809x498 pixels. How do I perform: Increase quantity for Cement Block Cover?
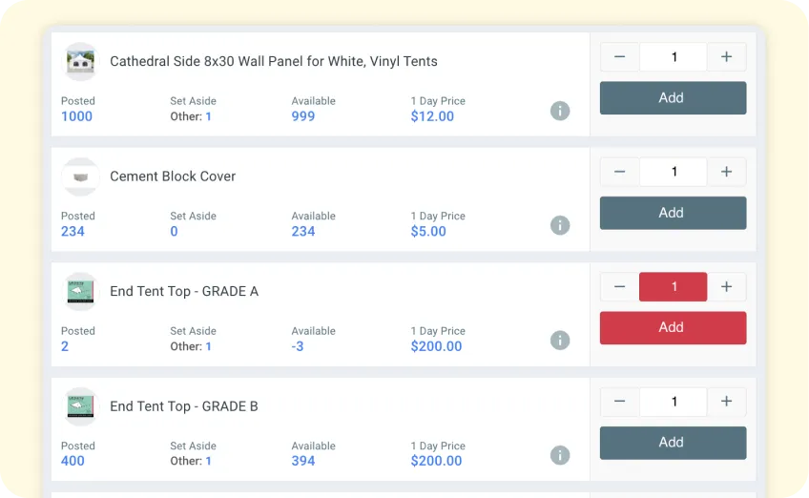tap(727, 172)
